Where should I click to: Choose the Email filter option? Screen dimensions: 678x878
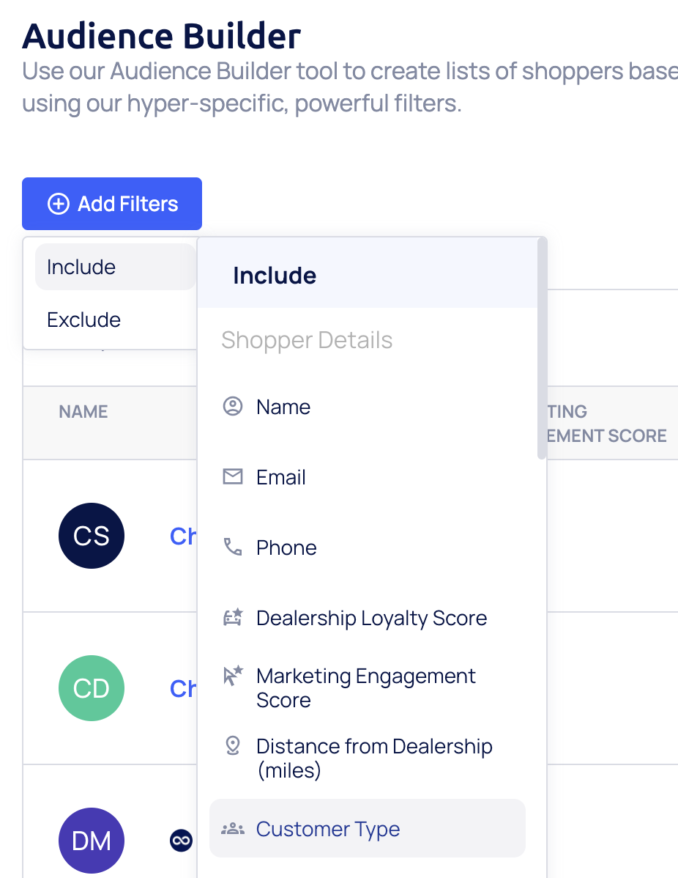pos(281,477)
